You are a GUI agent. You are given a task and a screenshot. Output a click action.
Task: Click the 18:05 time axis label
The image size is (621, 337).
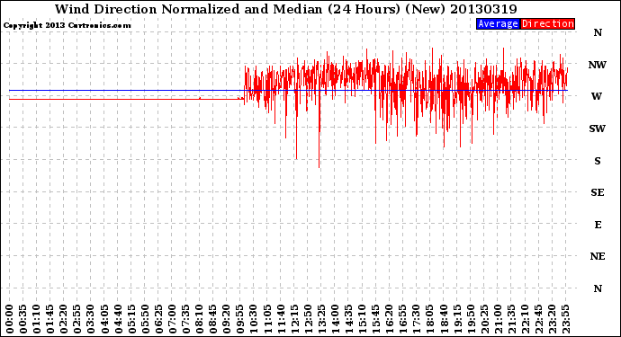(x=430, y=319)
